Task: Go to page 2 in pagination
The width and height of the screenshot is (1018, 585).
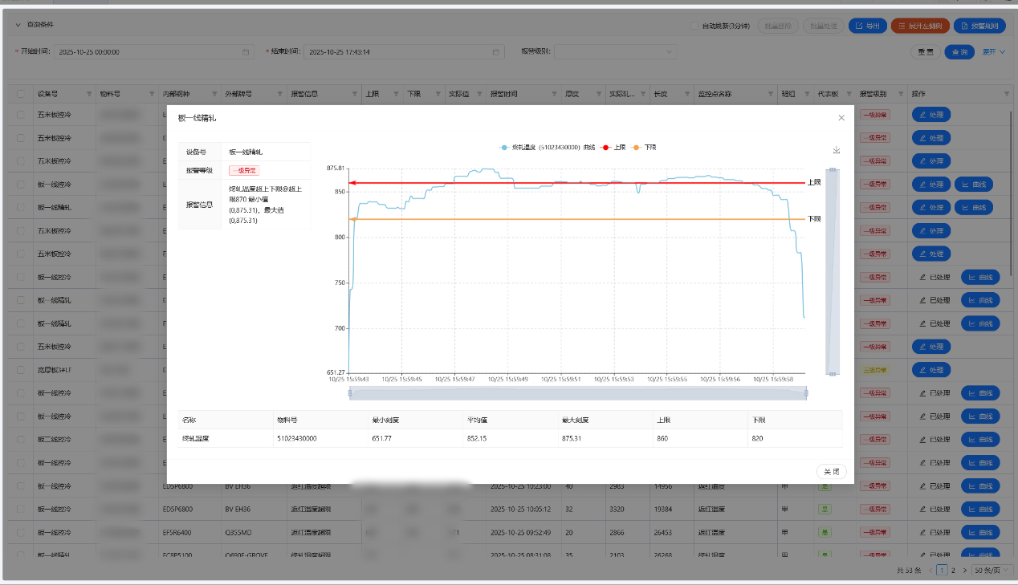Action: pos(953,570)
